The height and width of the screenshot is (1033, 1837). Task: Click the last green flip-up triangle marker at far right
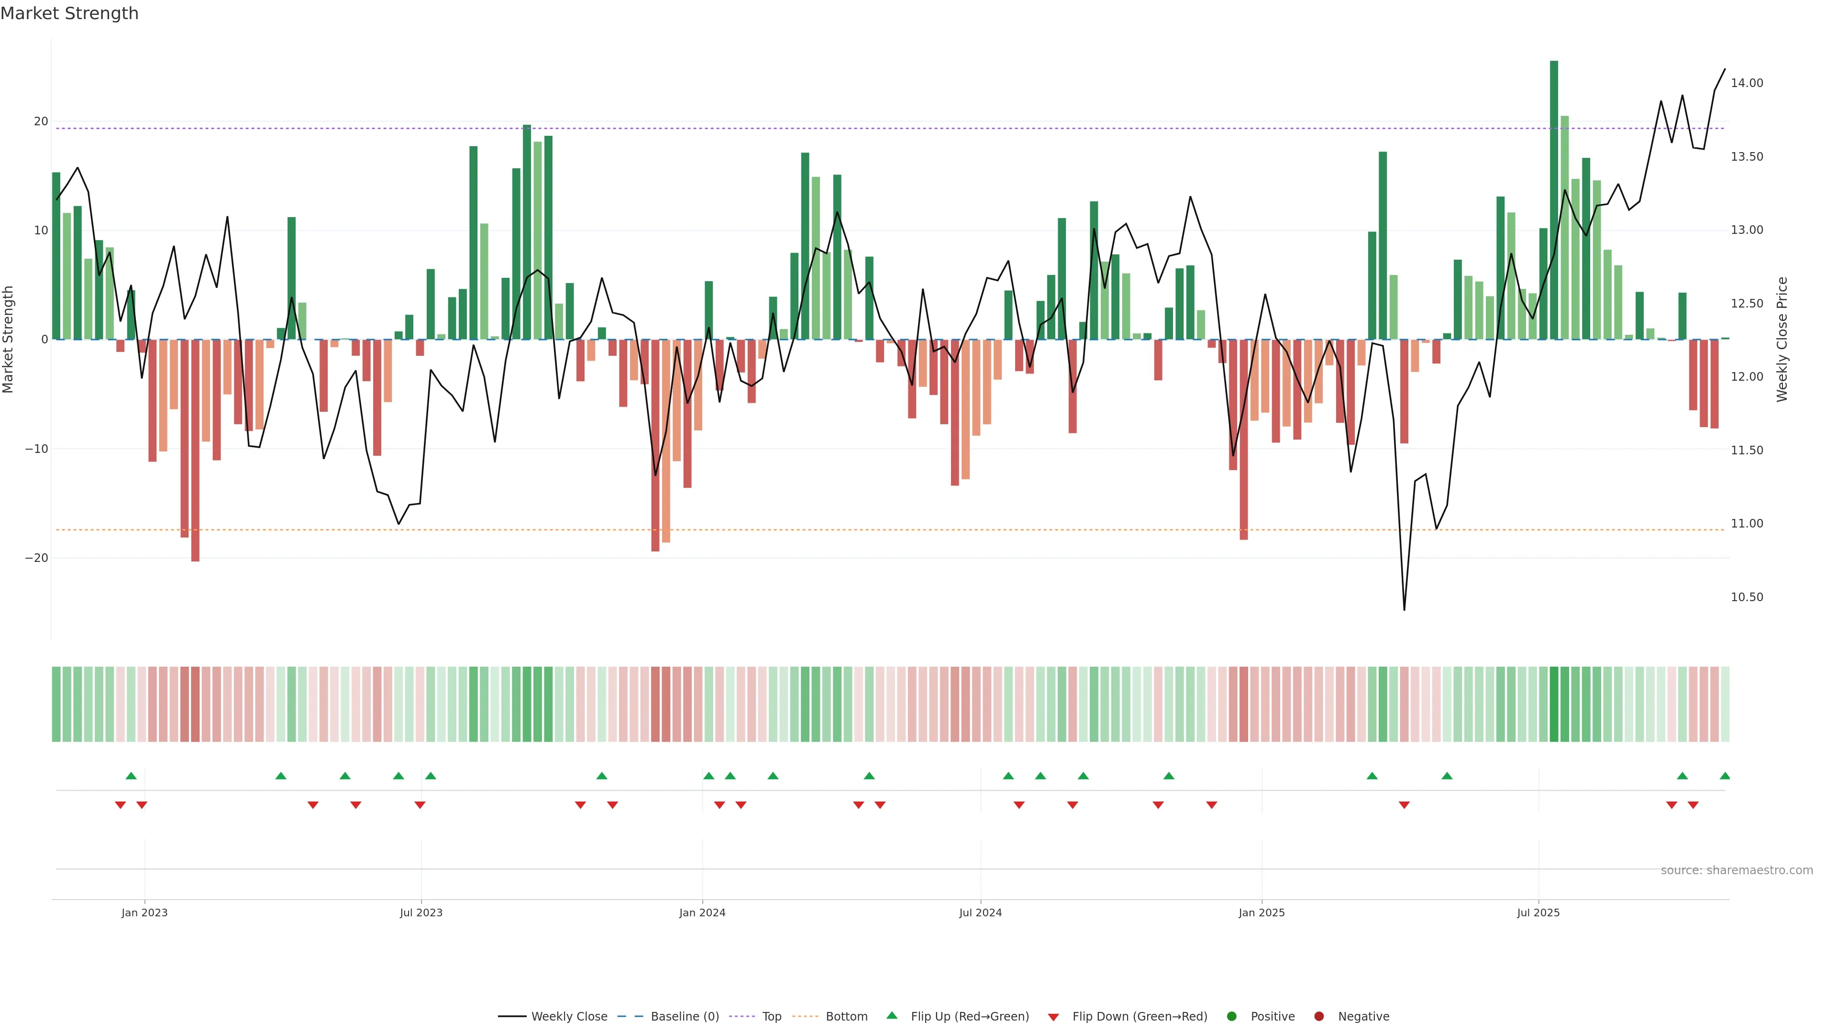pos(1724,776)
